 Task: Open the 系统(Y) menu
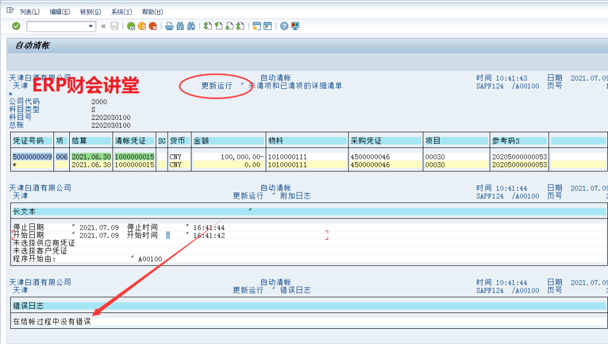click(x=122, y=12)
